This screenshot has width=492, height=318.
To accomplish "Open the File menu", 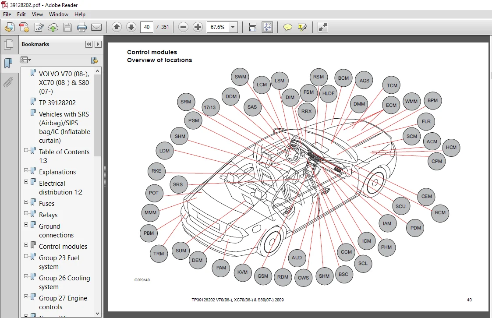I will [7, 14].
